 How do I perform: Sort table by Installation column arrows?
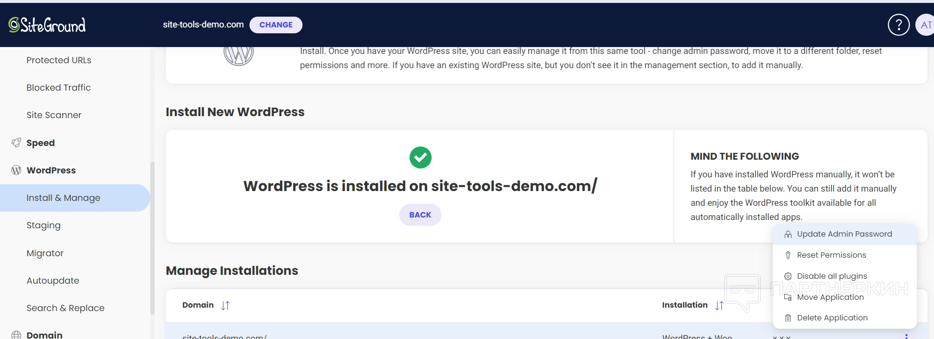(719, 305)
